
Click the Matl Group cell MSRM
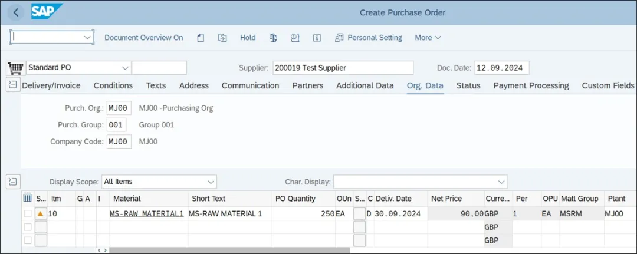582,213
